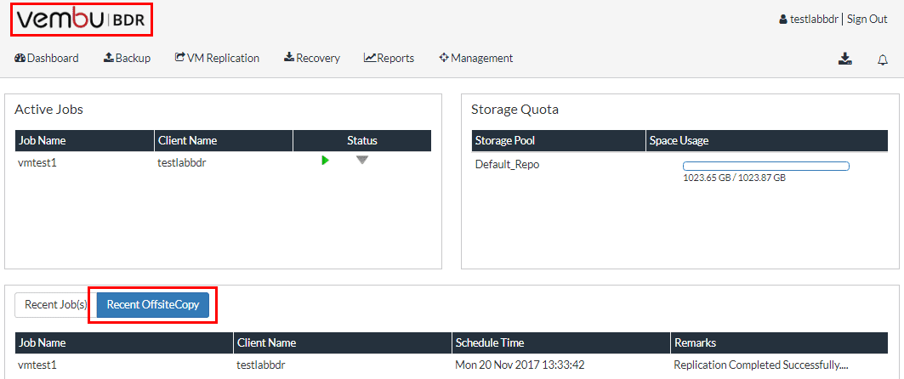Image resolution: width=904 pixels, height=379 pixels.
Task: Select the Recent OffsiteCopy tab
Action: click(153, 305)
